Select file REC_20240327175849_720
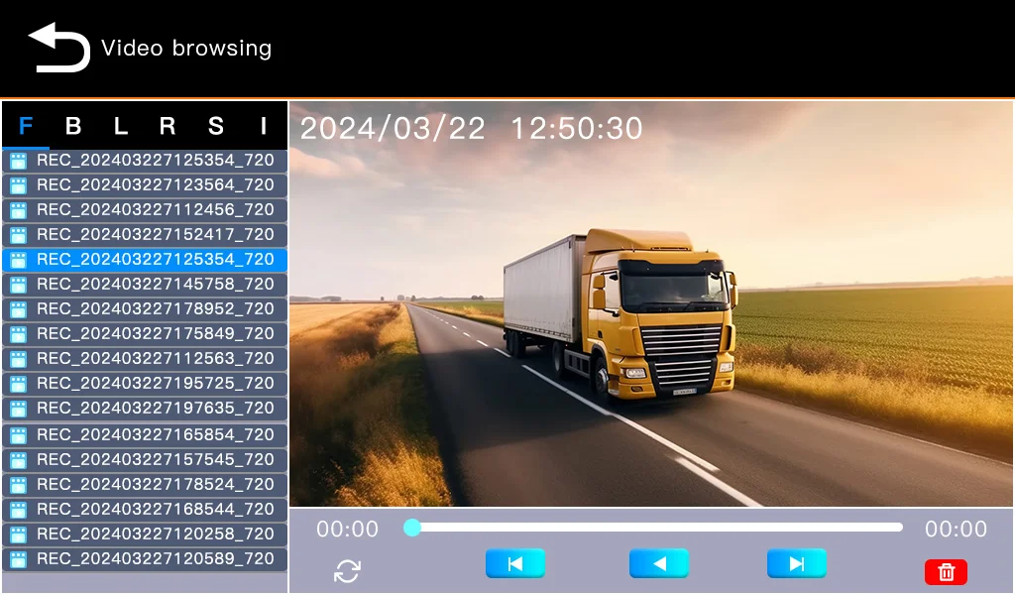1015x595 pixels. pos(145,333)
